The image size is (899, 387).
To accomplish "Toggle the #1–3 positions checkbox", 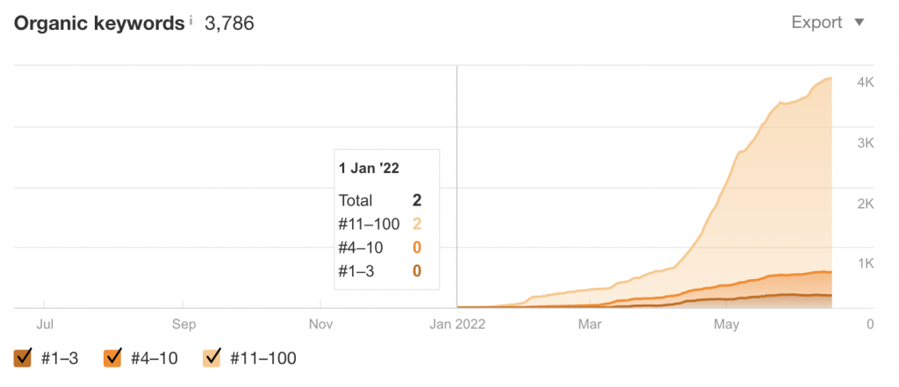I will coord(24,358).
